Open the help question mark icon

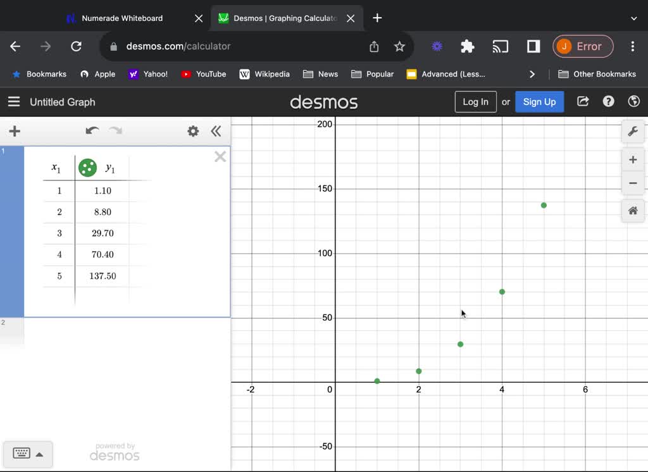click(x=608, y=101)
